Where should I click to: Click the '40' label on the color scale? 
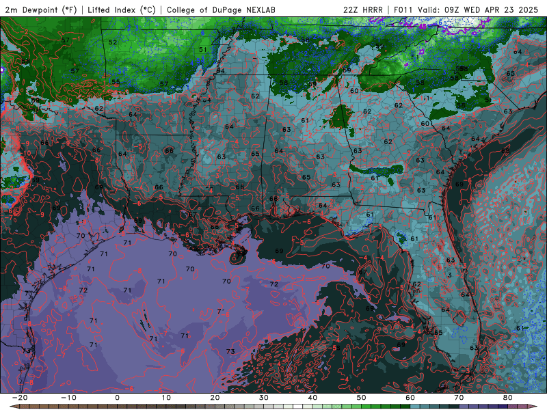pos(312,398)
